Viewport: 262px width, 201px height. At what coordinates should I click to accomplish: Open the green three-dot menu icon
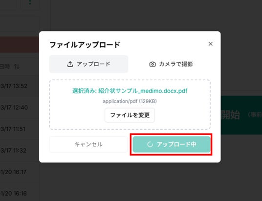tap(30, 2)
